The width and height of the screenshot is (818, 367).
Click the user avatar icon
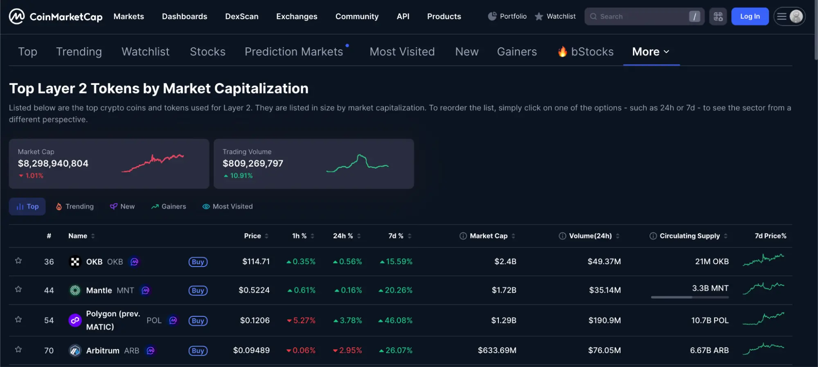pos(796,16)
